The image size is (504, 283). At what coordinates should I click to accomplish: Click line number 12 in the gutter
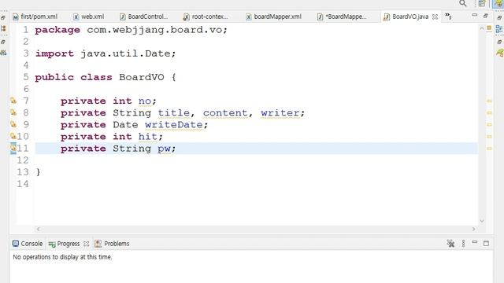(x=23, y=160)
